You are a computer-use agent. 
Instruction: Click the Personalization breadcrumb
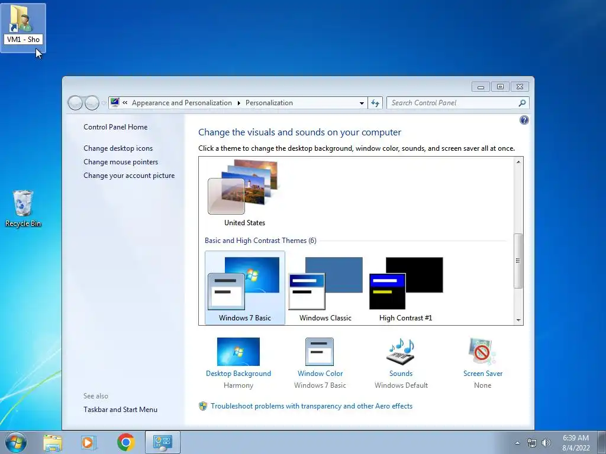point(269,103)
